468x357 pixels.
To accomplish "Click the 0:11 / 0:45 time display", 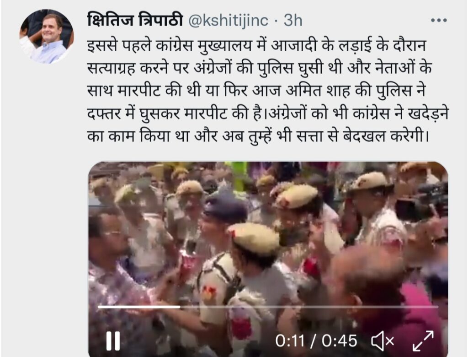I will pyautogui.click(x=316, y=341).
